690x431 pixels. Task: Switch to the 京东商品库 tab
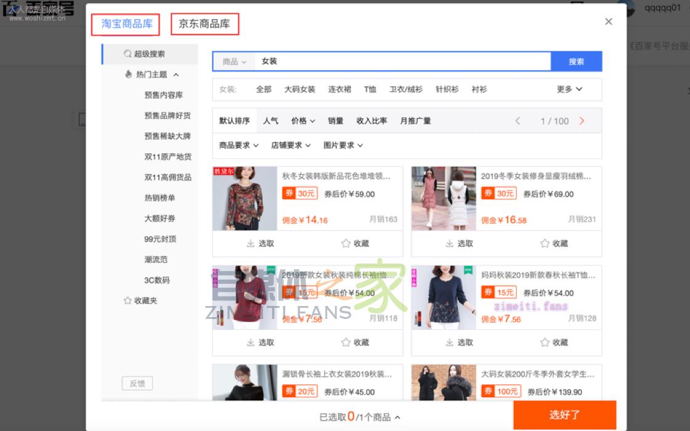pyautogui.click(x=204, y=24)
